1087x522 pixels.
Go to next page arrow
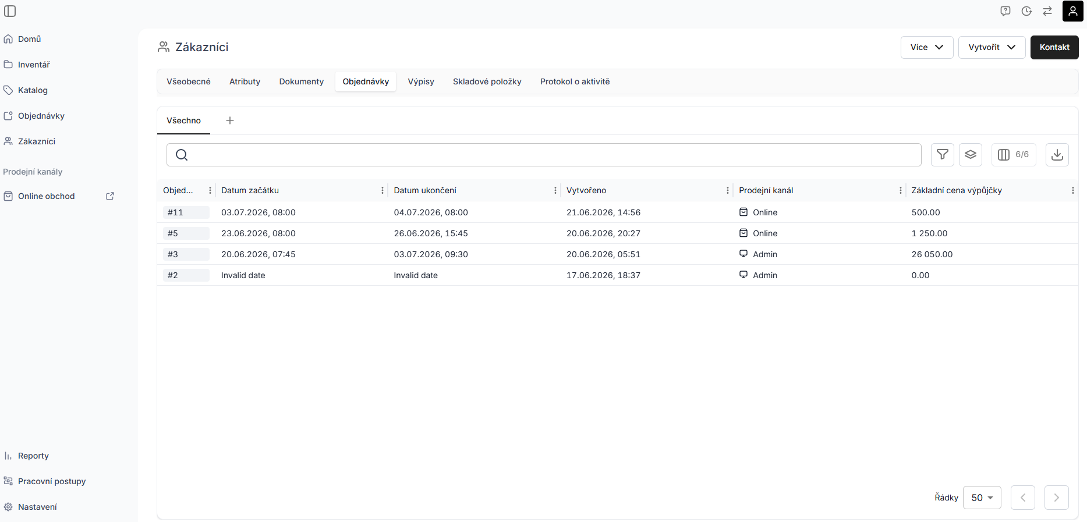click(x=1057, y=498)
